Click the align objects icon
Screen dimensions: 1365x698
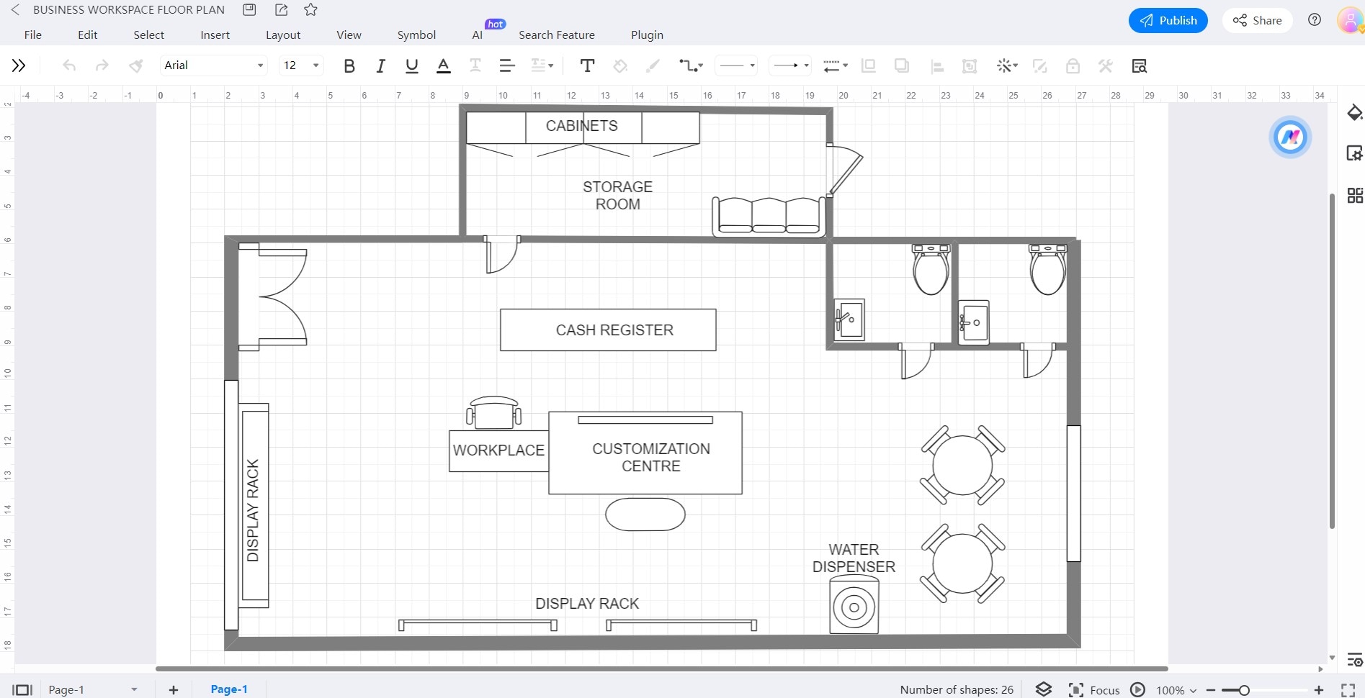coord(936,66)
